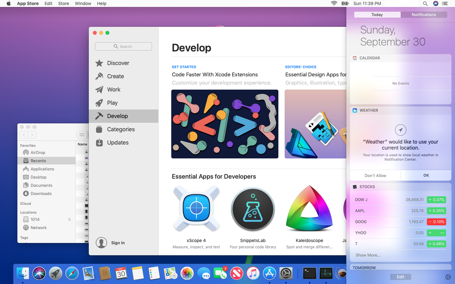
Task: Launch Finder from the Dock
Action: [23, 273]
